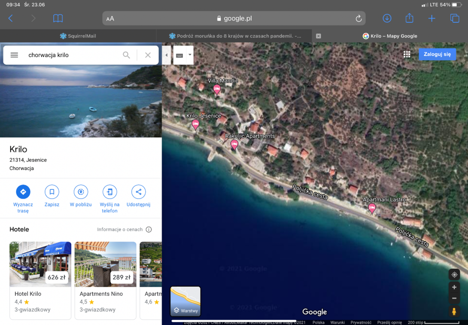Viewport: 468px width, 325px height.
Task: Collapse the side panel arrow
Action: 166,55
